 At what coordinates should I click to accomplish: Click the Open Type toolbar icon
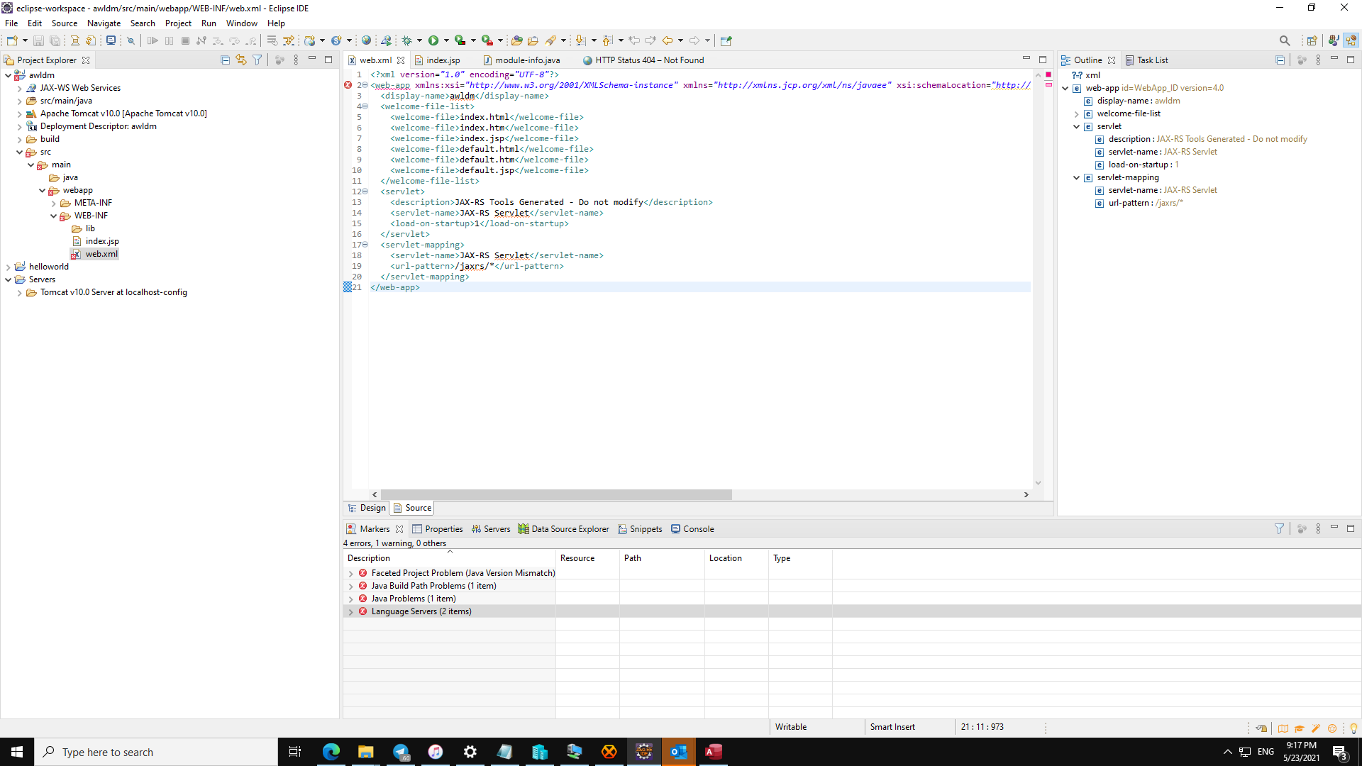tap(517, 40)
